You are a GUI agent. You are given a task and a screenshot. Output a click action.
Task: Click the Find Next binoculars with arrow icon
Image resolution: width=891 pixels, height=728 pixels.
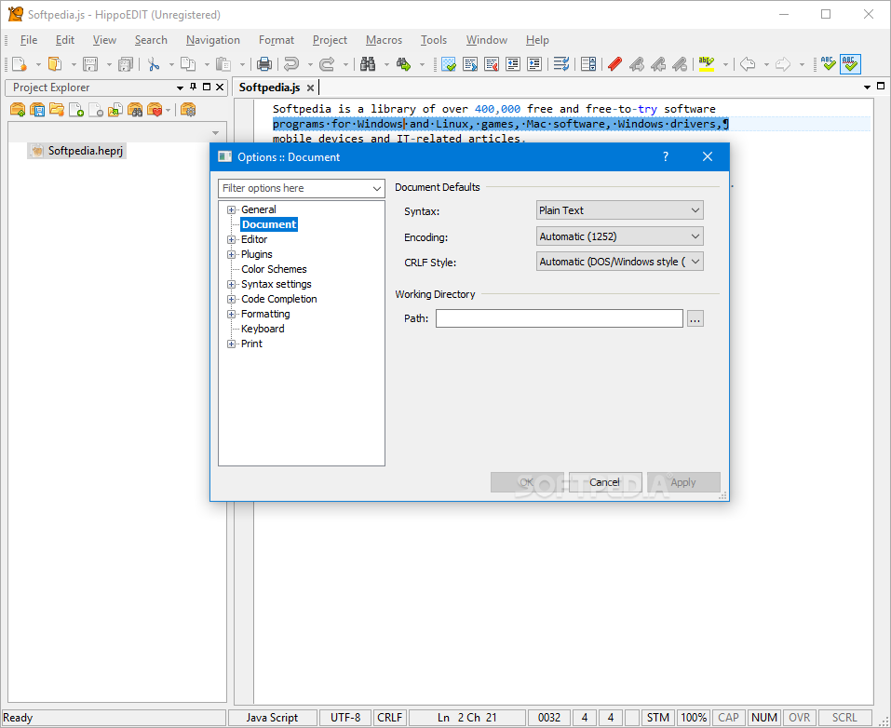click(403, 64)
